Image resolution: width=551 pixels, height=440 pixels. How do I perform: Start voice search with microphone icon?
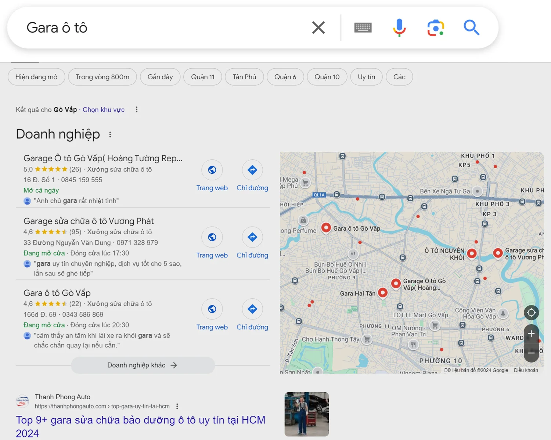(x=399, y=28)
